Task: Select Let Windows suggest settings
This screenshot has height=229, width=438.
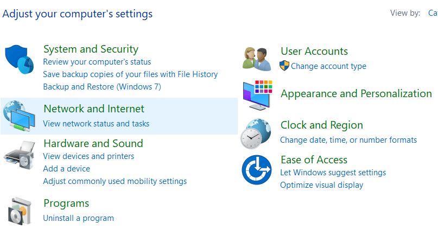Action: click(333, 173)
